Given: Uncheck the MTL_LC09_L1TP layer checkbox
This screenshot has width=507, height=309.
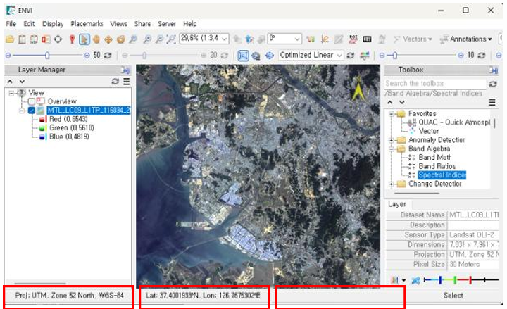Looking at the screenshot, I should click(32, 111).
